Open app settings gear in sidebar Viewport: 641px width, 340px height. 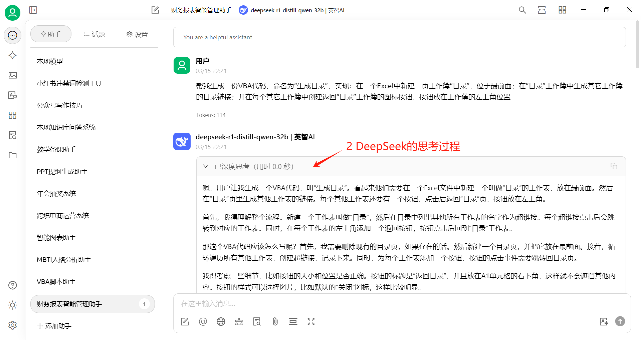(12, 325)
